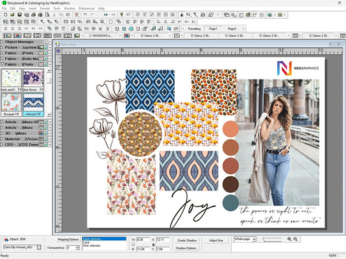Open the Cami Slip Woman_ADJ dropdown
The width and height of the screenshot is (346, 259).
tap(39, 247)
